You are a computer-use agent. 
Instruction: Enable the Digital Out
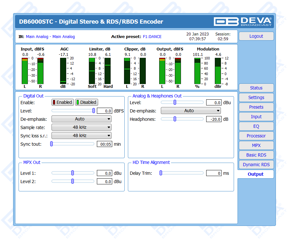coord(63,102)
